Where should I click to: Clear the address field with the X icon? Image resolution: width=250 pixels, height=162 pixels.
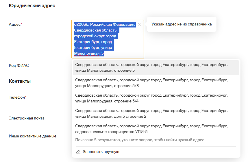coord(139,24)
